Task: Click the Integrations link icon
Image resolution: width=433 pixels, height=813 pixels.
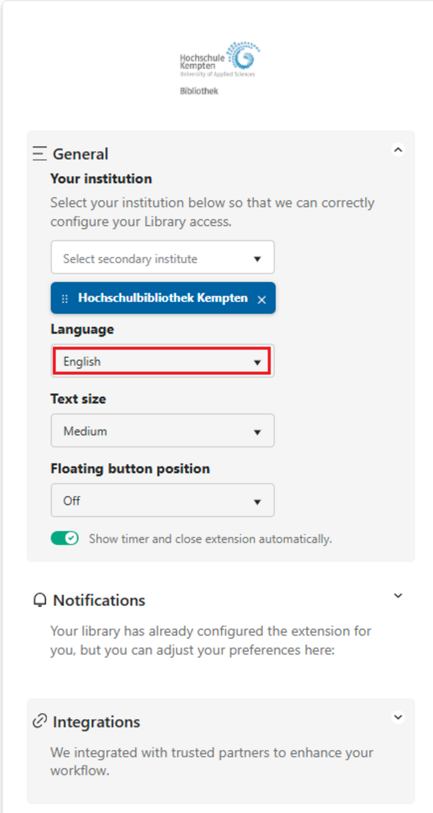Action: pyautogui.click(x=40, y=722)
